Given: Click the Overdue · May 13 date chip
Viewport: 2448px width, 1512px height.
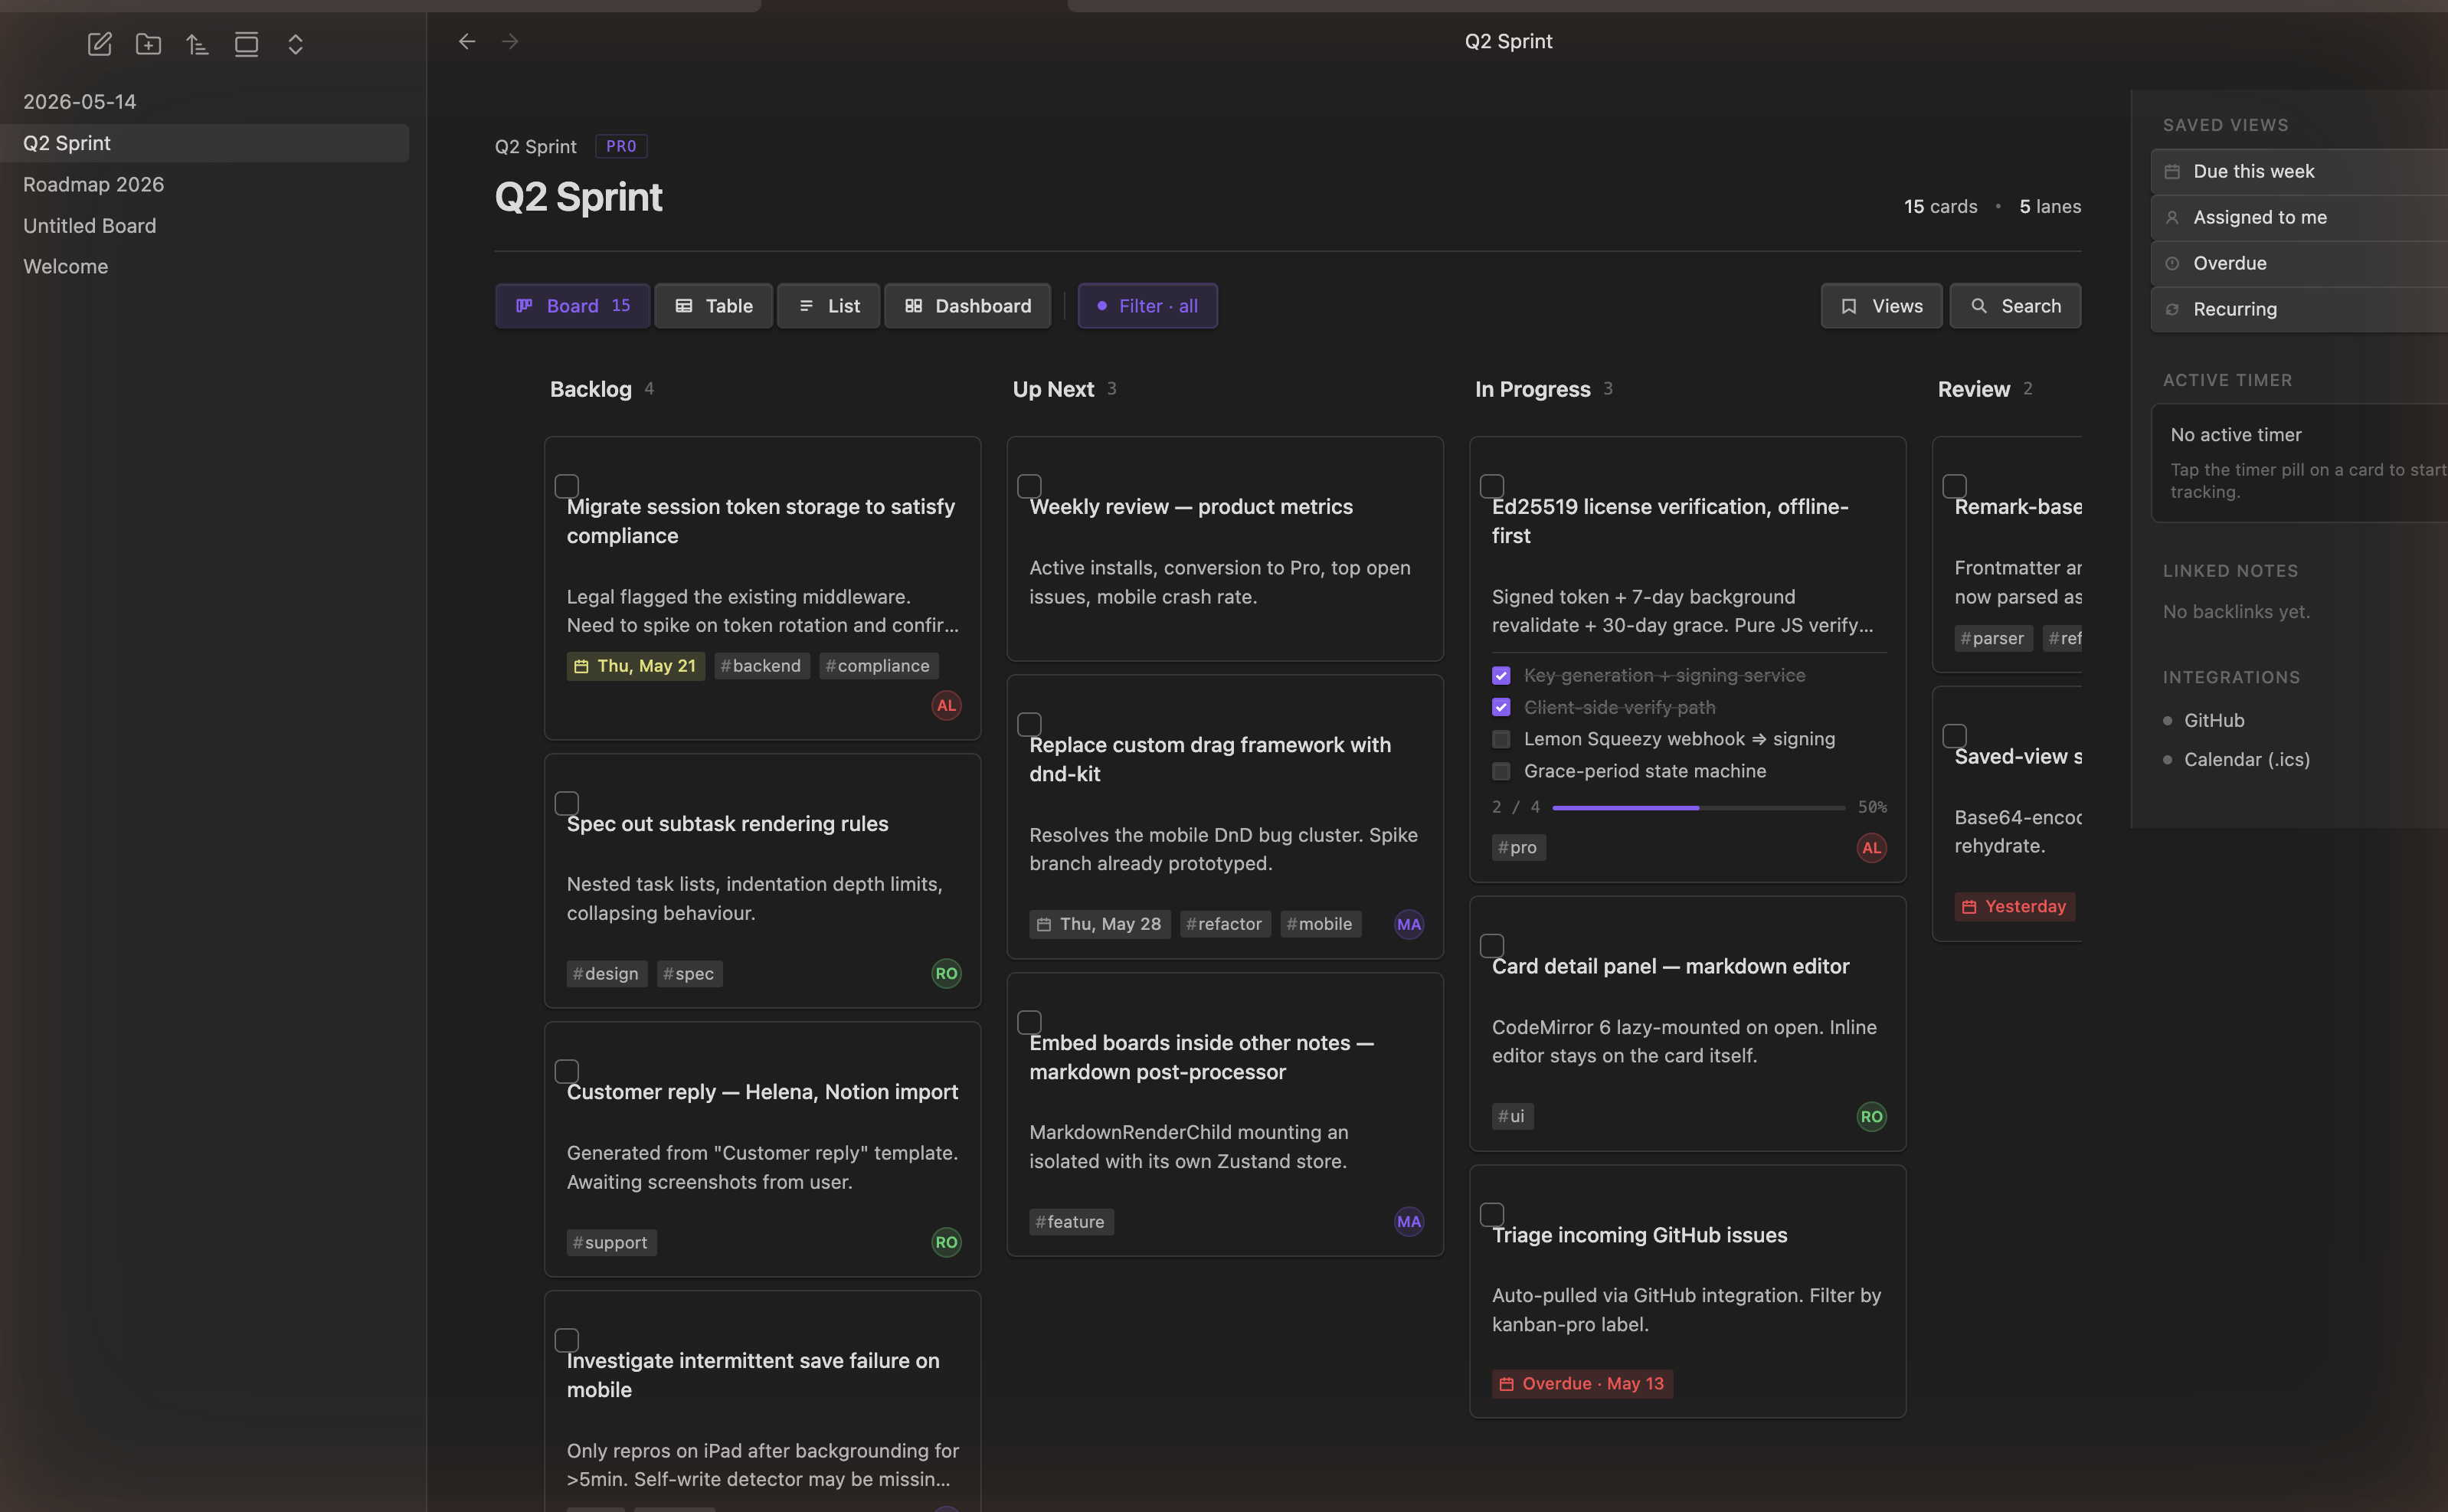Looking at the screenshot, I should 1583,1383.
